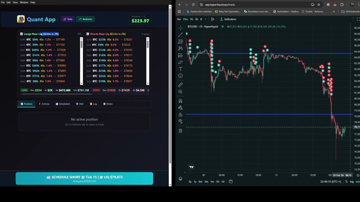Open the Log tab
The width and height of the screenshot is (360, 202).
pos(93,104)
